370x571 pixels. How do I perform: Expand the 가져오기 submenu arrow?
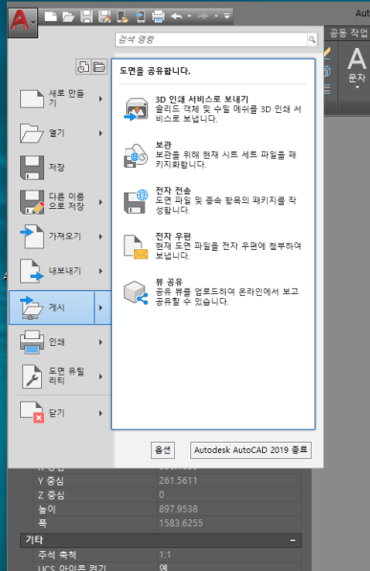100,237
